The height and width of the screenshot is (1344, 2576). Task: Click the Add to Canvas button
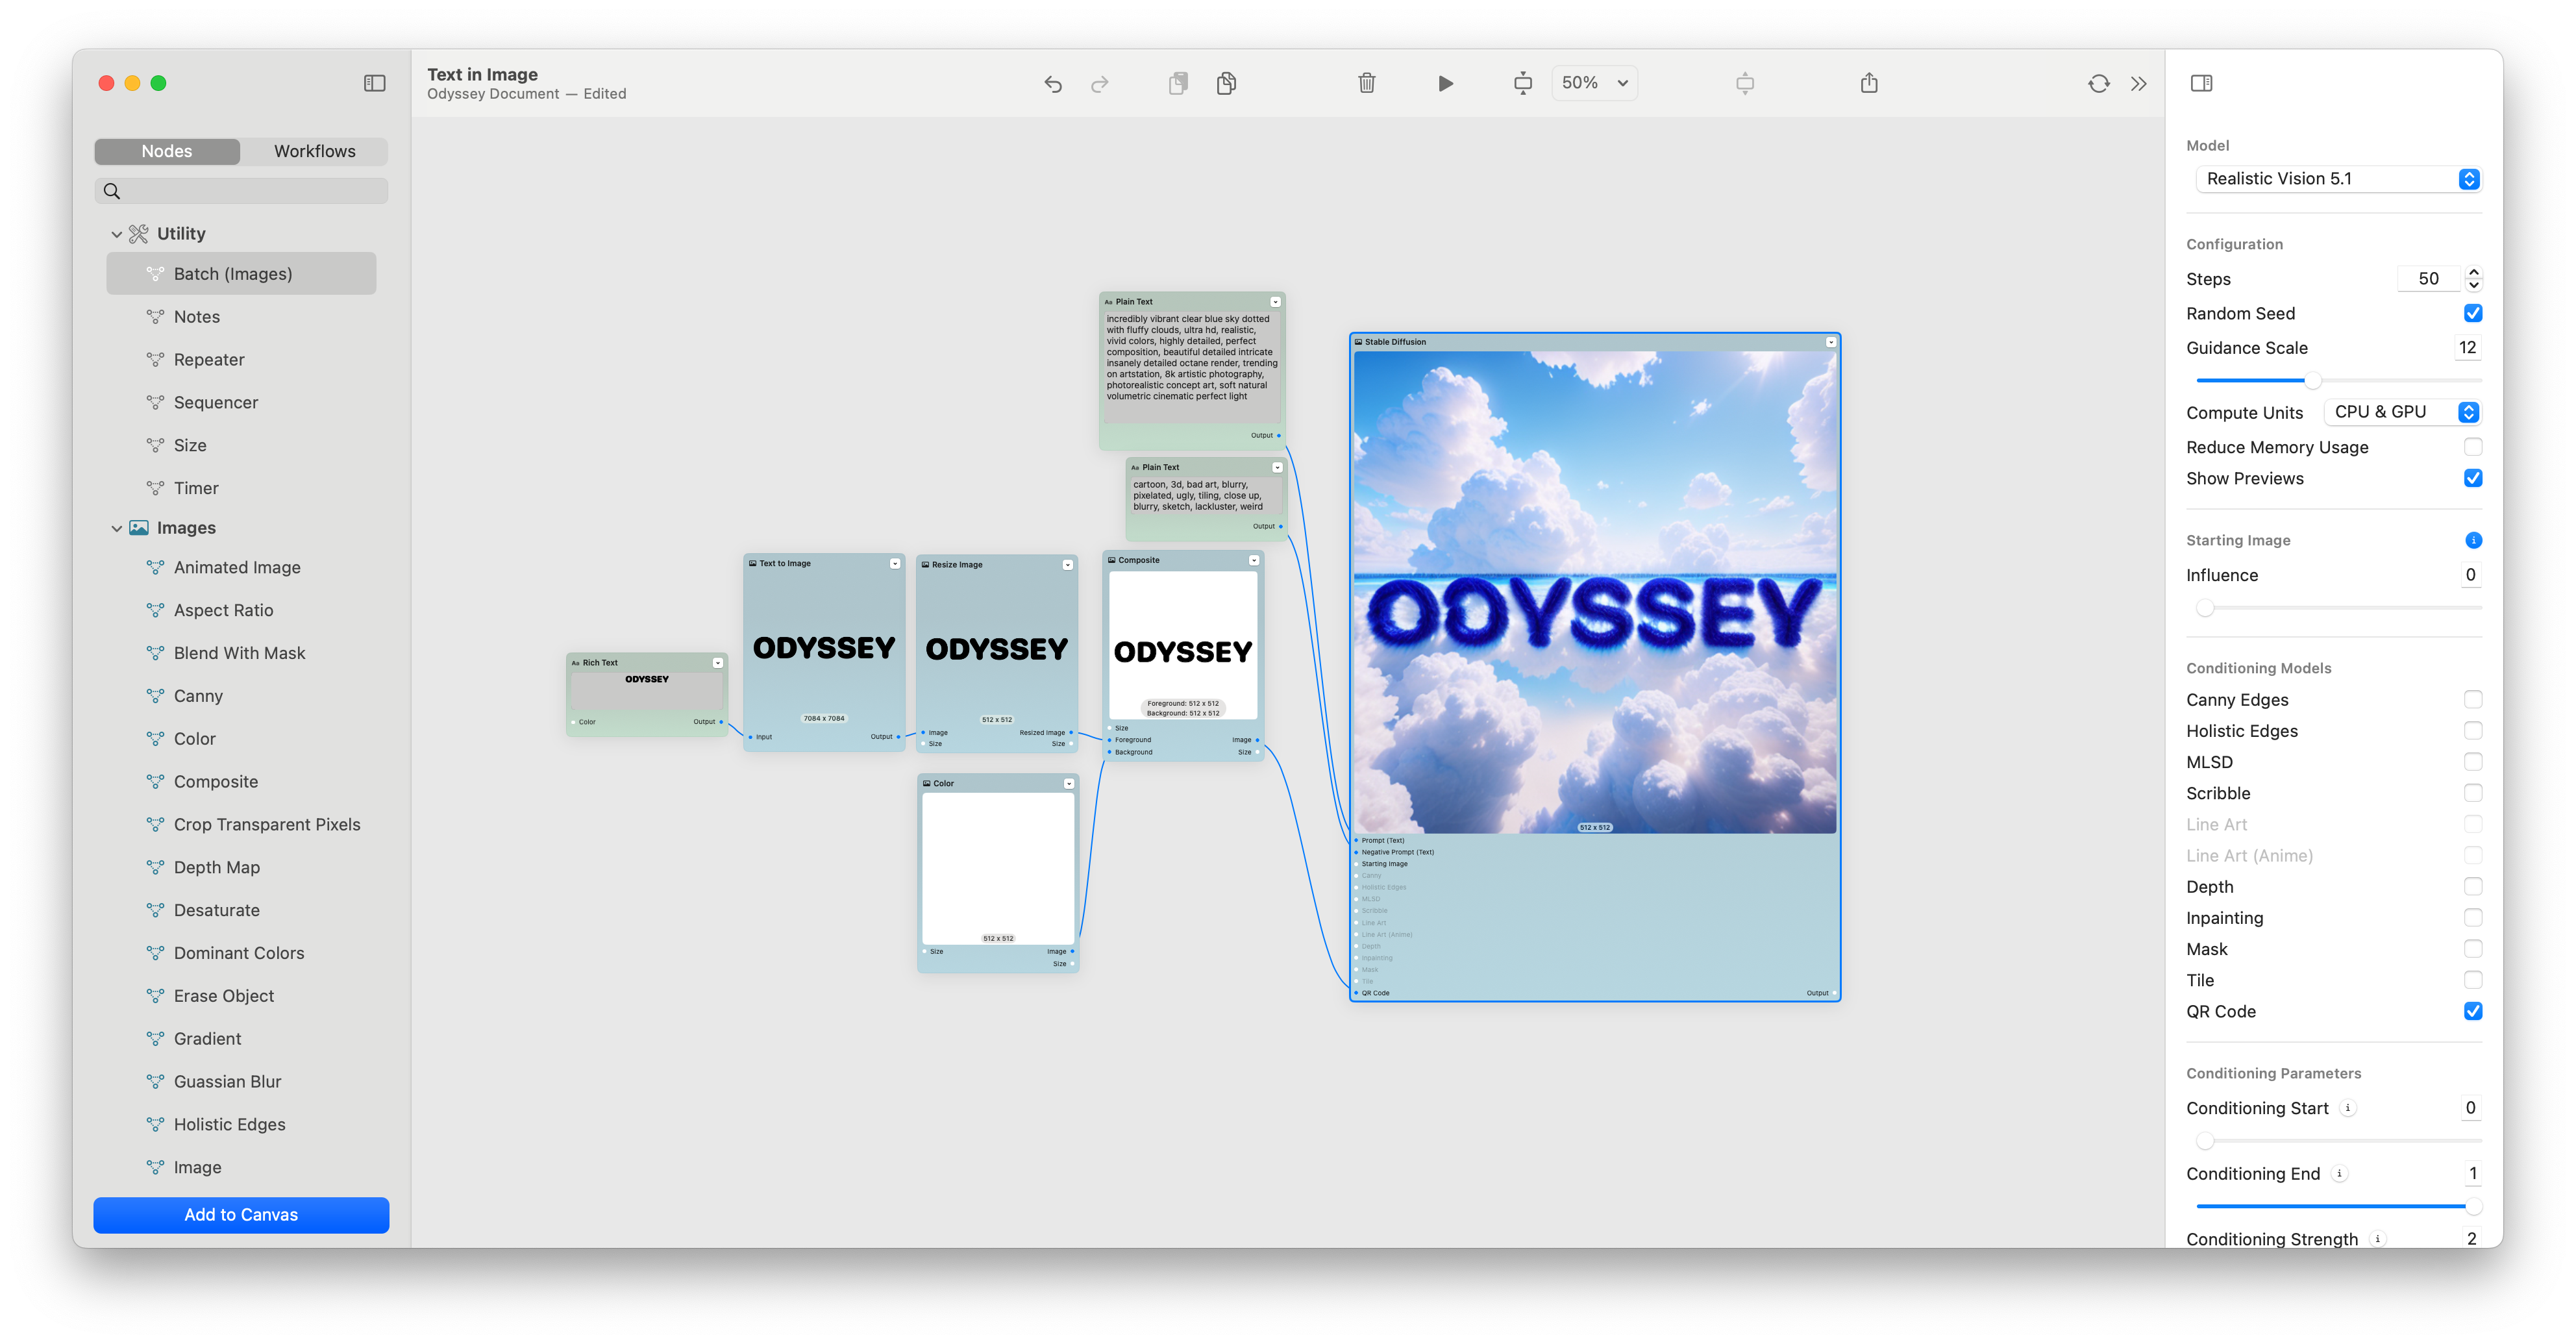[x=240, y=1215]
